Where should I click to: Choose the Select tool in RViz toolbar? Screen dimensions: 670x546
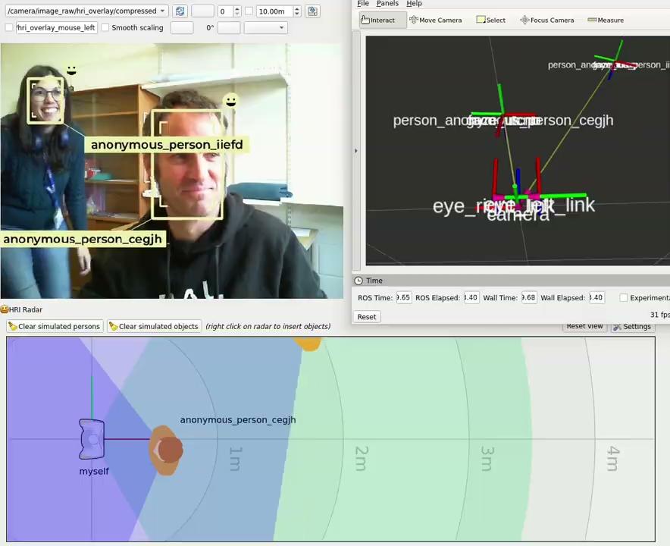point(490,20)
